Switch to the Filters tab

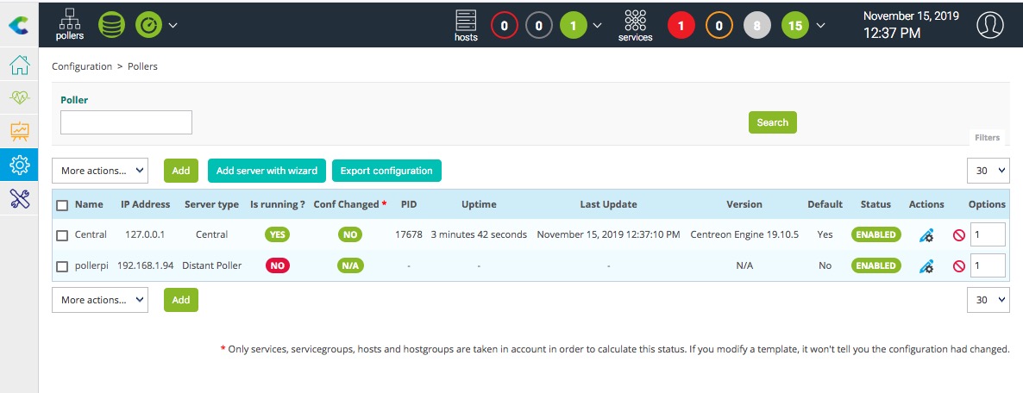[x=987, y=138]
